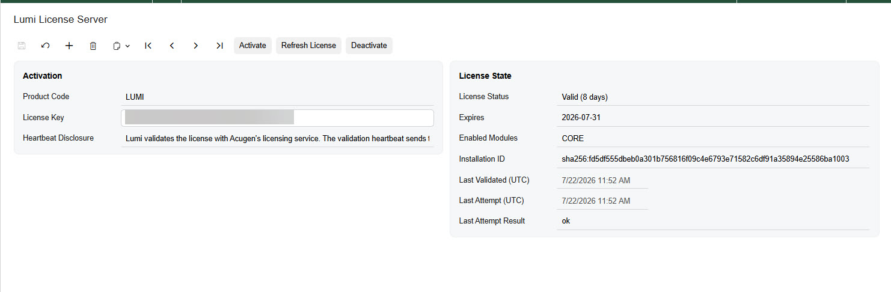
Task: Select the sha256 Installation ID value
Action: pos(705,159)
